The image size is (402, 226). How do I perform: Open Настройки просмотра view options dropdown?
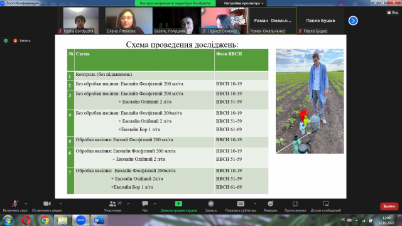[x=244, y=3]
